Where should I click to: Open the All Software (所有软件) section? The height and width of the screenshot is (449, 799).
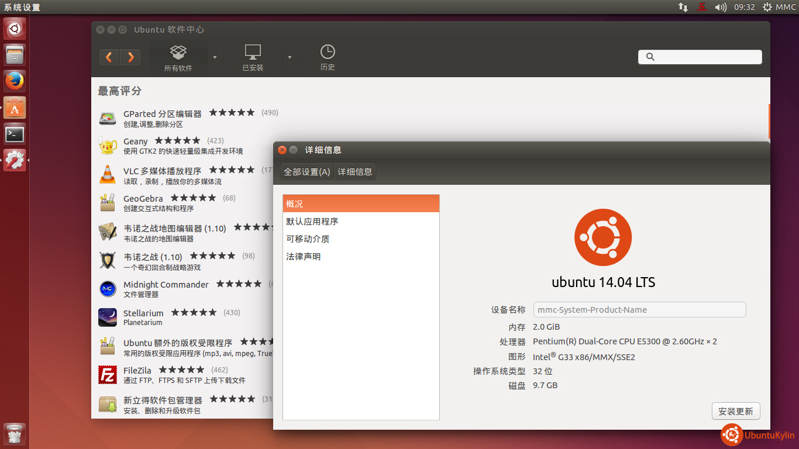click(x=178, y=58)
